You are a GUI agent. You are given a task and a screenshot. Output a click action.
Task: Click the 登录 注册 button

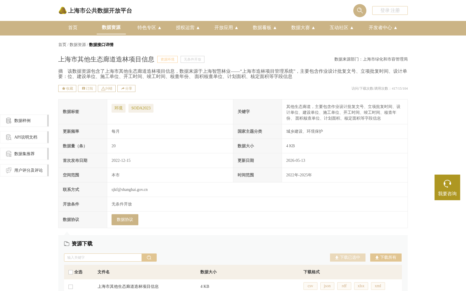click(390, 10)
